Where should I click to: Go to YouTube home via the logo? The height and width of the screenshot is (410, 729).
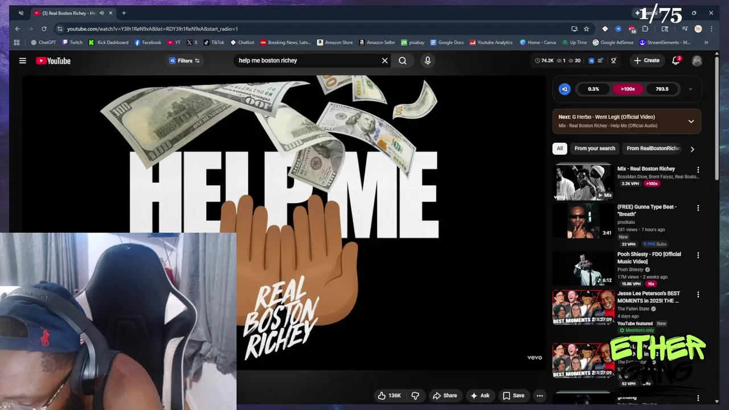(x=53, y=61)
